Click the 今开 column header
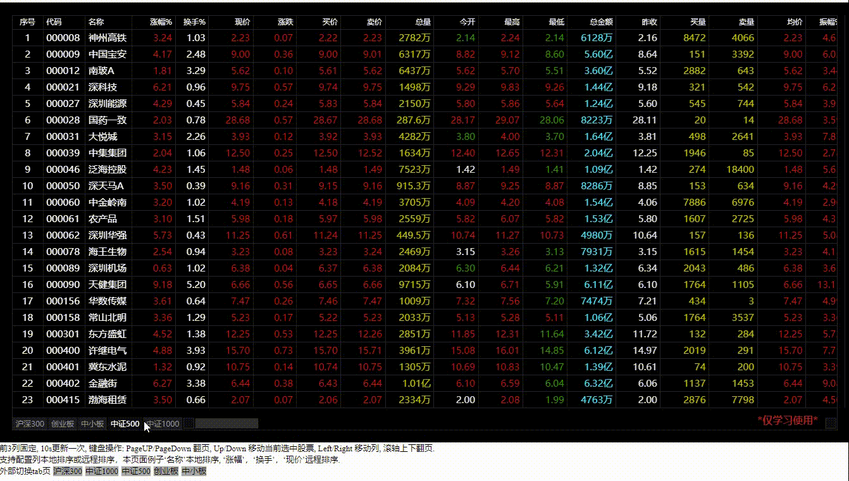The width and height of the screenshot is (849, 481). [x=468, y=22]
